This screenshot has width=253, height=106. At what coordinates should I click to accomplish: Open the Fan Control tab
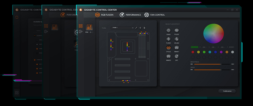(x=154, y=15)
